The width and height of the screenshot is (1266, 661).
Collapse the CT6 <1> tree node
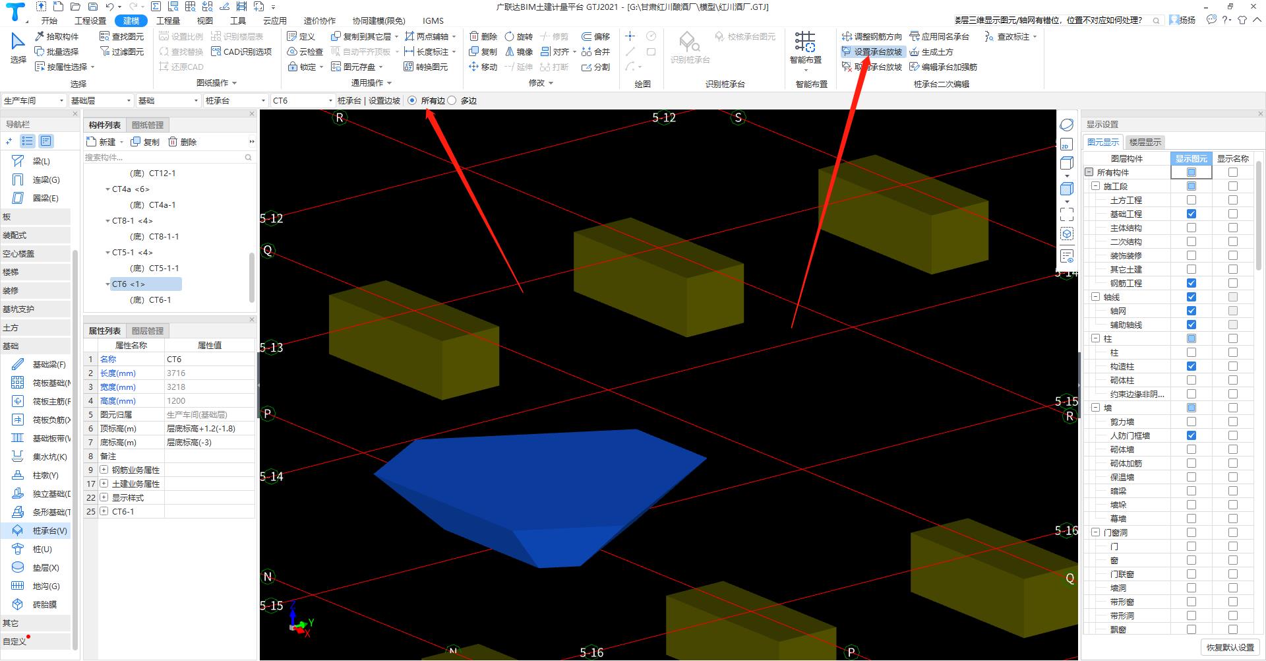108,284
